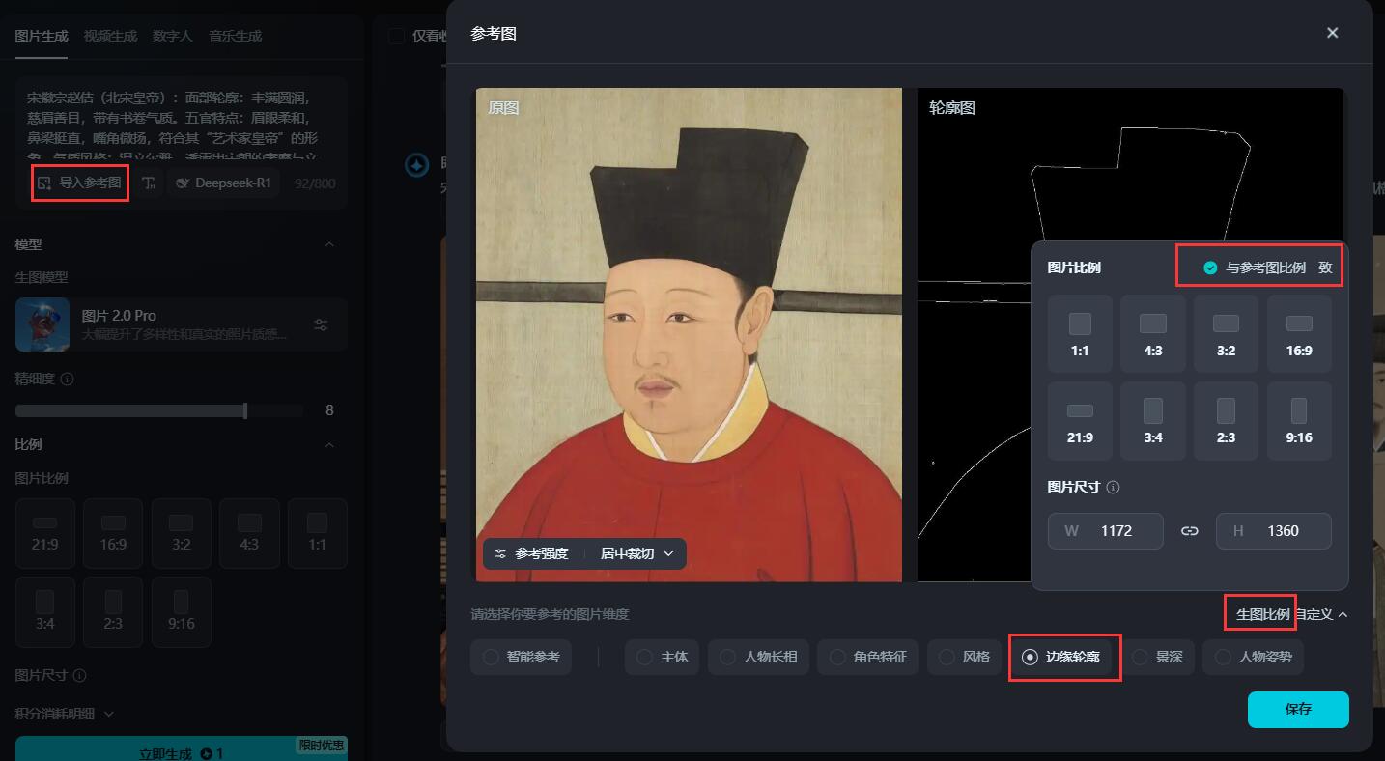This screenshot has width=1385, height=761.
Task: Select the 2:3 ratio in popup
Action: tap(1226, 421)
